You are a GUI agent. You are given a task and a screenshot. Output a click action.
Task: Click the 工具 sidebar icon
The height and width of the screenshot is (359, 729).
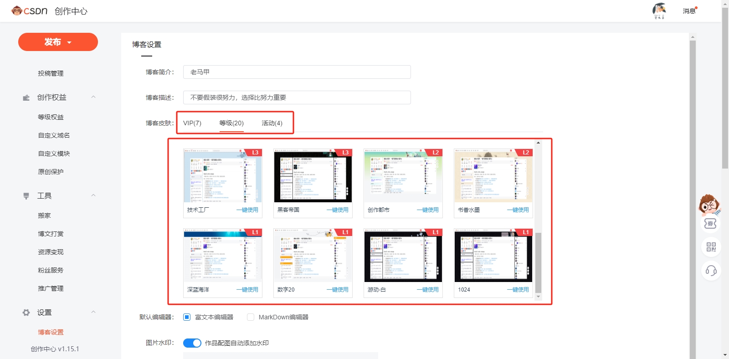26,196
